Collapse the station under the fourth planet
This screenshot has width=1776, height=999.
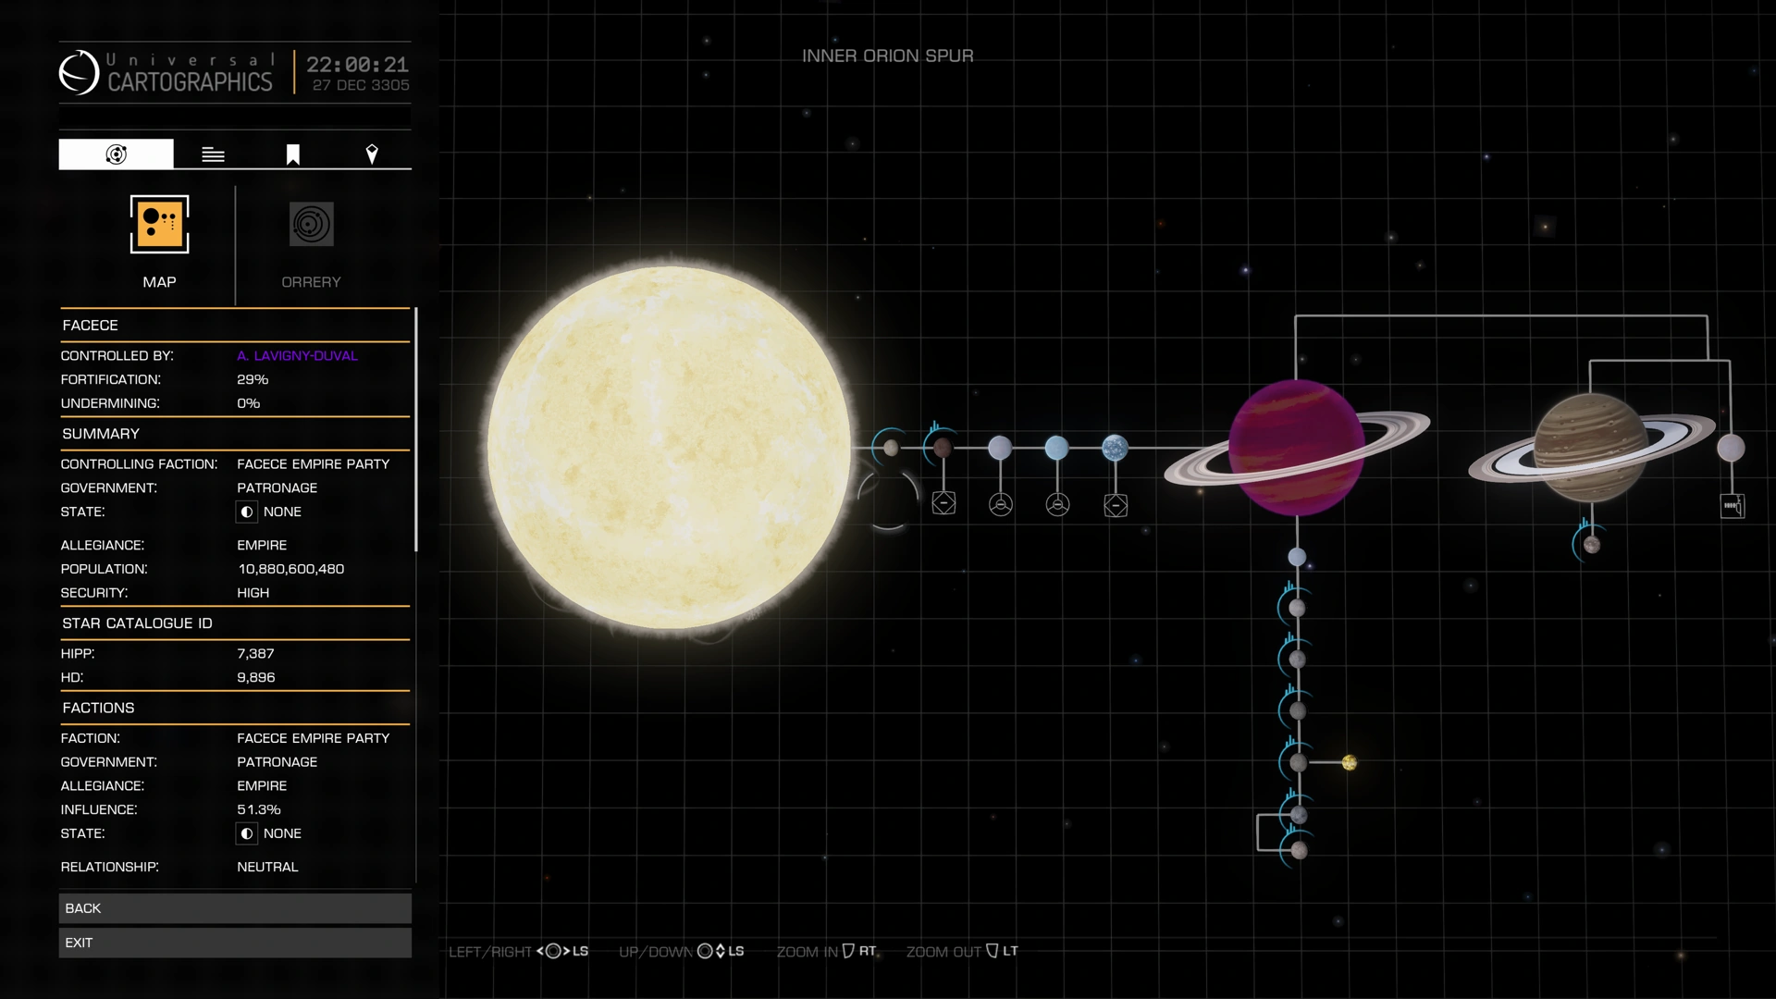click(x=1057, y=505)
